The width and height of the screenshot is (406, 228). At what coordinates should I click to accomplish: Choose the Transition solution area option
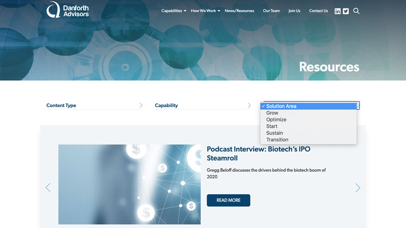click(x=277, y=140)
